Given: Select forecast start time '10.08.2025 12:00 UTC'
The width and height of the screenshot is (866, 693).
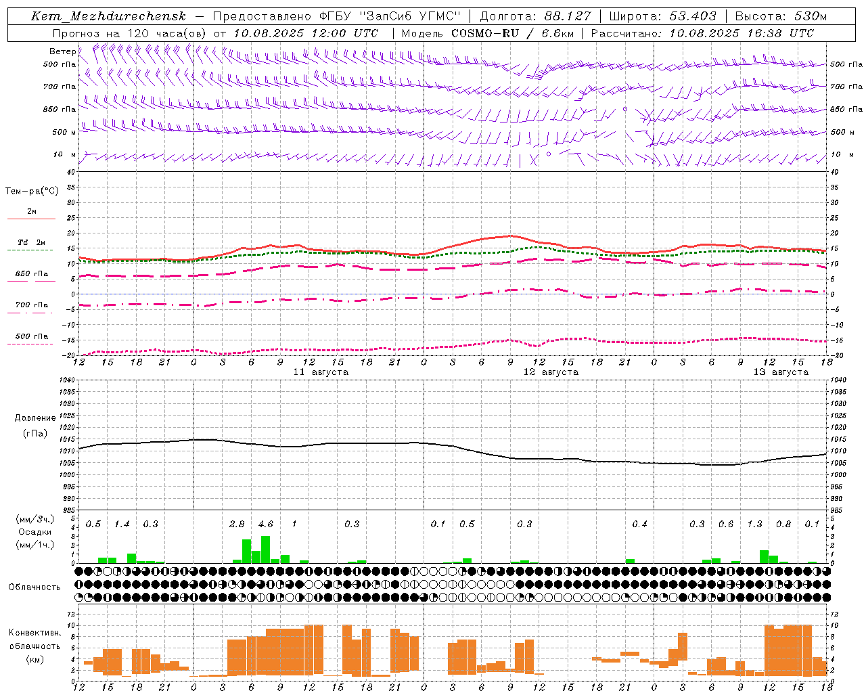Looking at the screenshot, I should pos(306,33).
